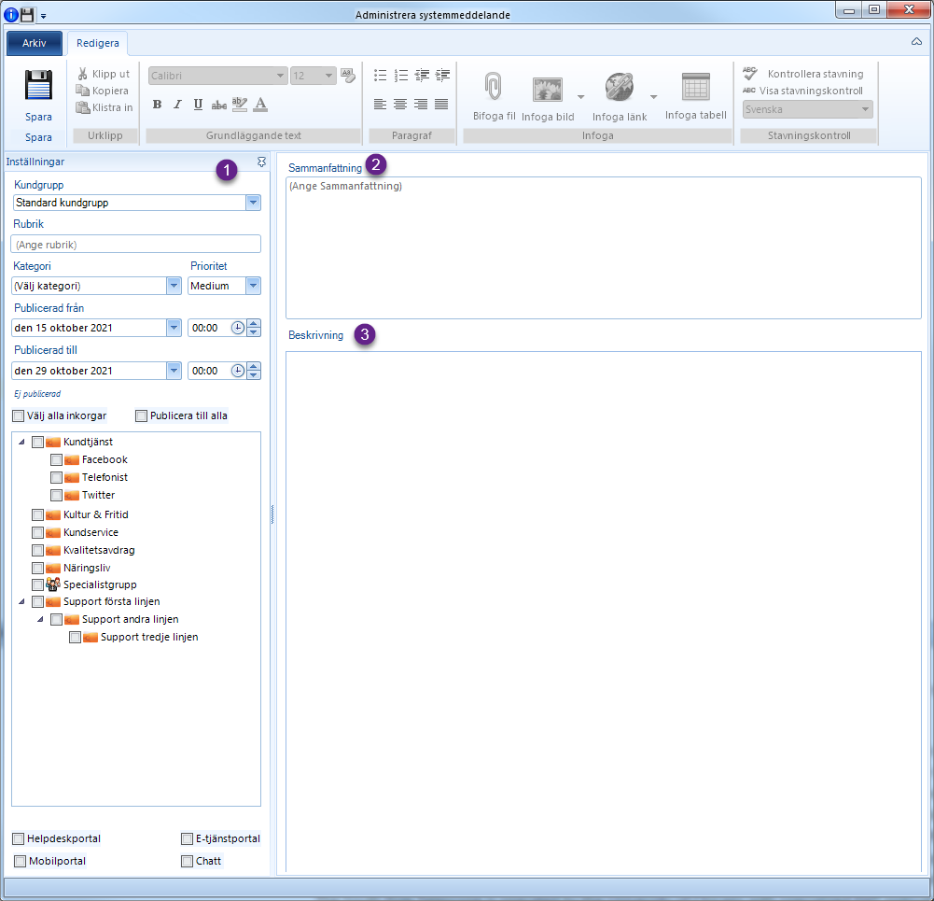Justify the text
The image size is (934, 901).
click(x=441, y=105)
